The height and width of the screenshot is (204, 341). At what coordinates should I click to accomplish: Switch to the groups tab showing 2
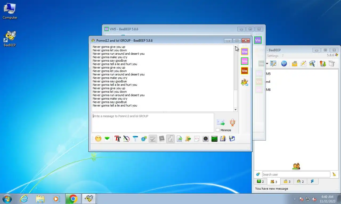tap(300, 181)
